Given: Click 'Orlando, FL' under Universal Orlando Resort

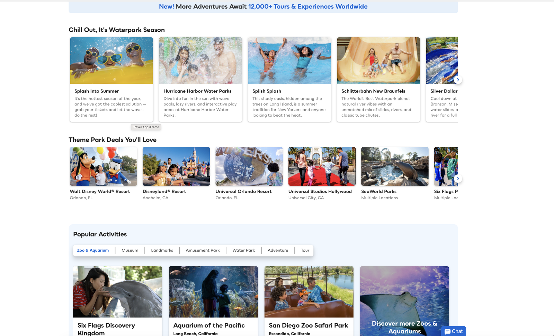Looking at the screenshot, I should point(227,198).
